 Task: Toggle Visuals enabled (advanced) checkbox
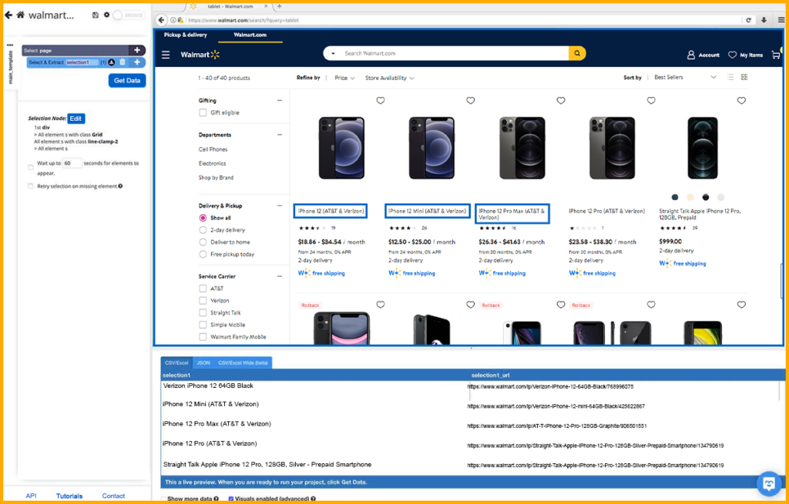tap(231, 499)
